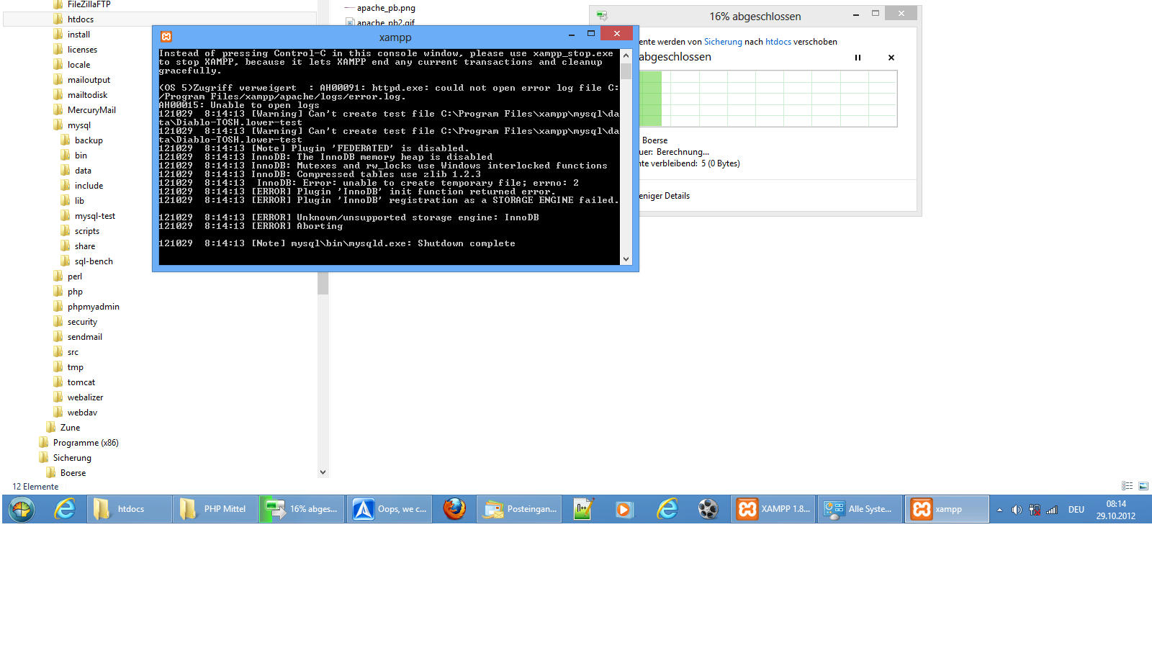
Task: Change the DEU input language indicator
Action: point(1076,510)
